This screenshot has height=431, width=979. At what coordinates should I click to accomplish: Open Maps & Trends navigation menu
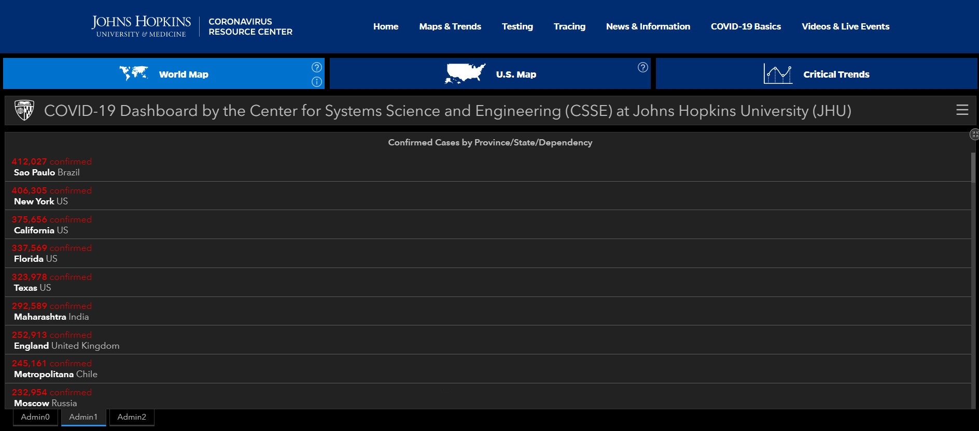450,26
